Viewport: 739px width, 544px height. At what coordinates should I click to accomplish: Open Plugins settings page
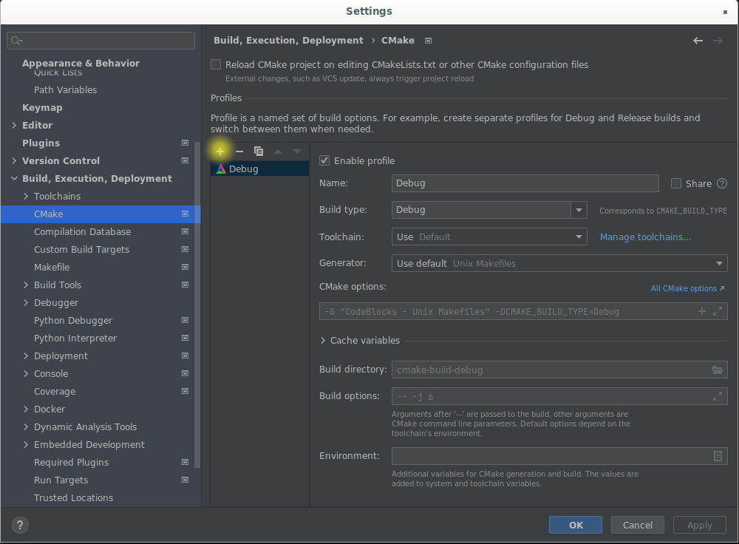pyautogui.click(x=41, y=143)
